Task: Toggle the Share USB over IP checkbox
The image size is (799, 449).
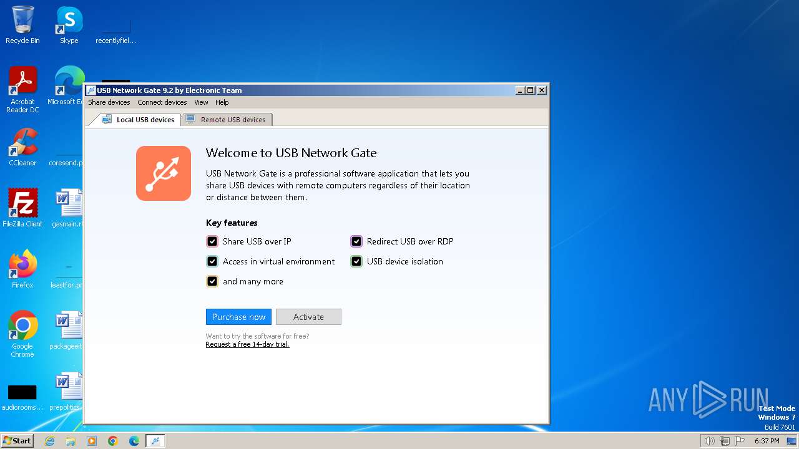Action: [x=212, y=241]
